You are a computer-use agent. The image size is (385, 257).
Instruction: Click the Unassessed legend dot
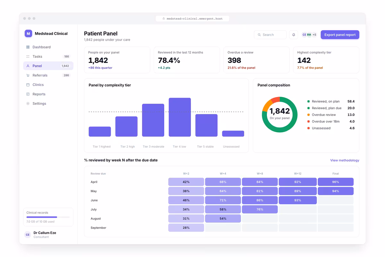(x=309, y=128)
